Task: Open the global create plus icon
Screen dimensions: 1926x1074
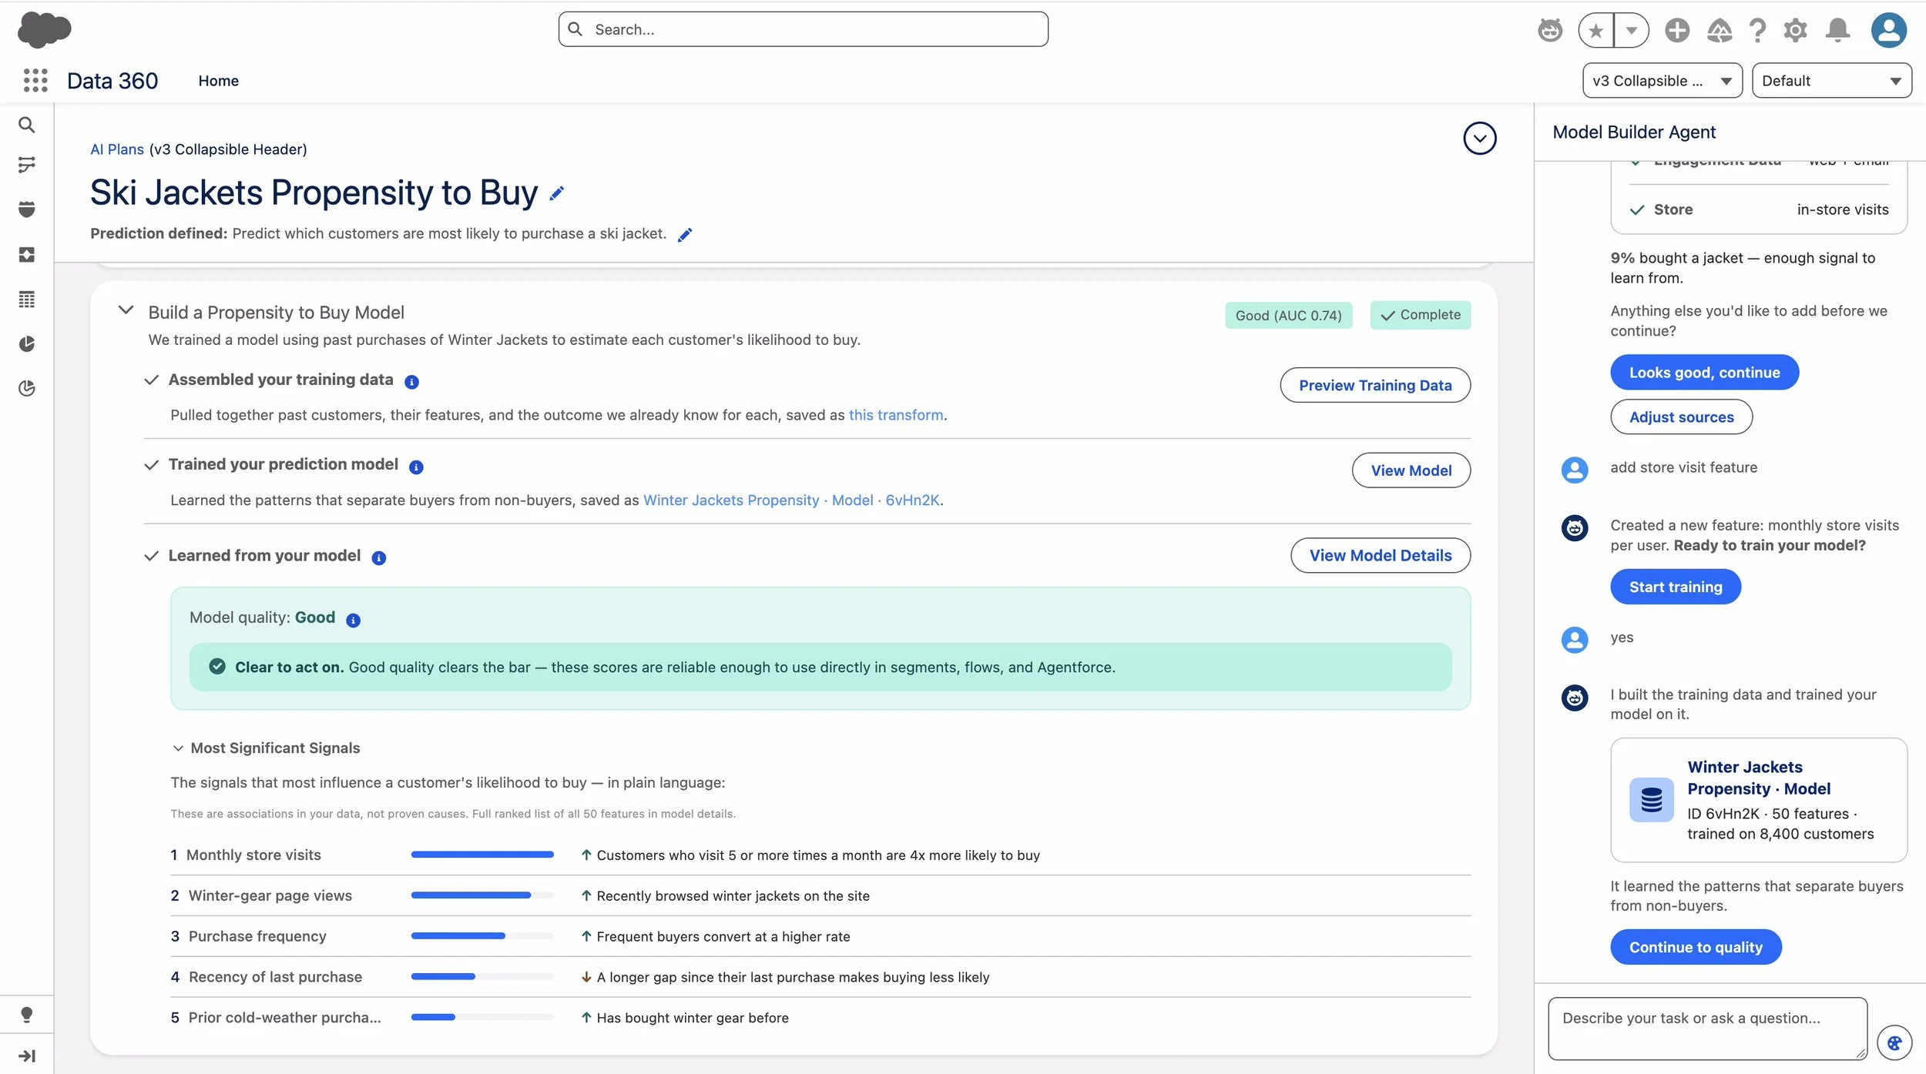Action: click(1676, 30)
